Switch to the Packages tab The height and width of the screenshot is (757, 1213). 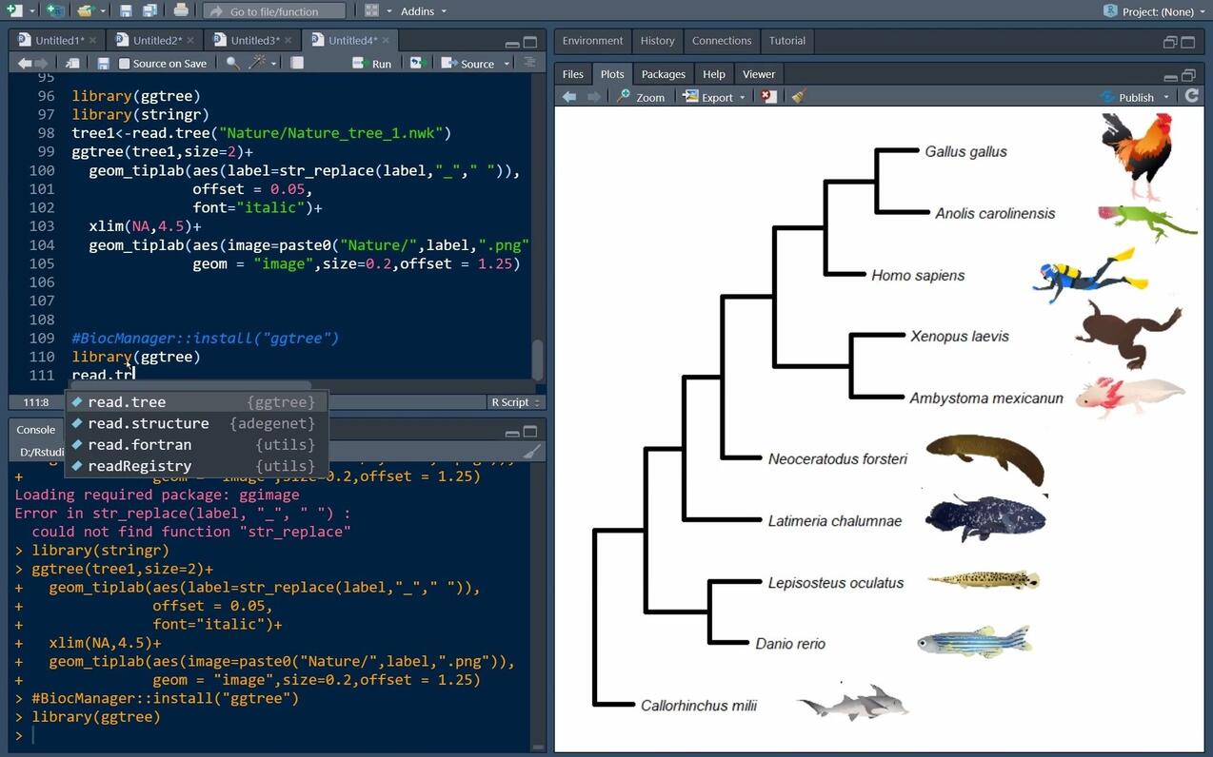coord(663,74)
